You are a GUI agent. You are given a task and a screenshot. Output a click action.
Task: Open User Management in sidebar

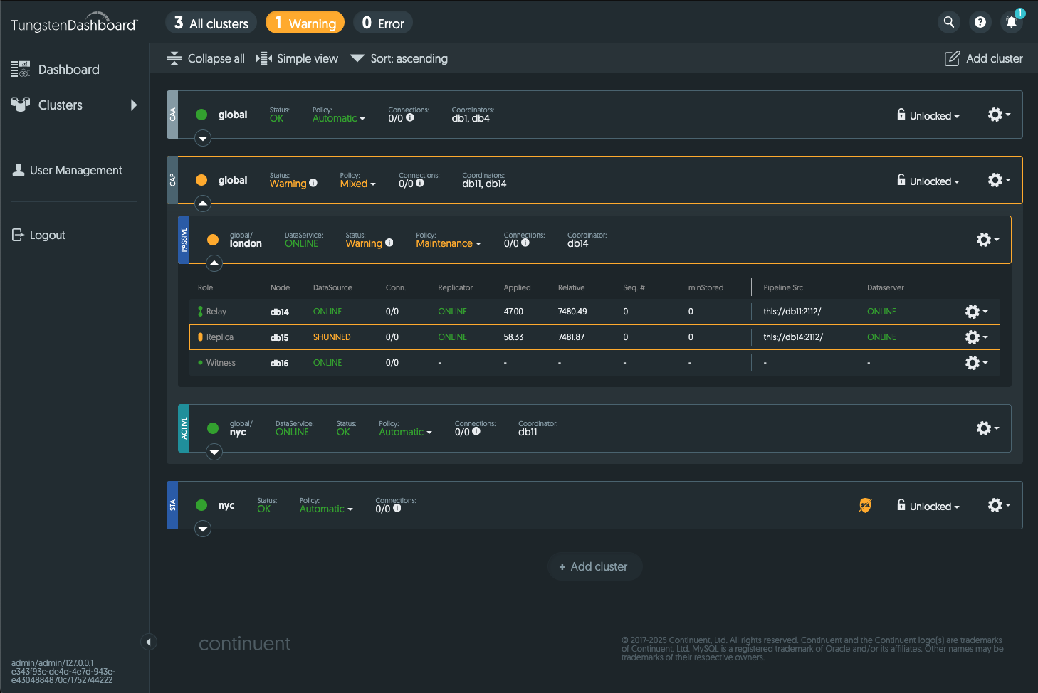click(x=67, y=170)
